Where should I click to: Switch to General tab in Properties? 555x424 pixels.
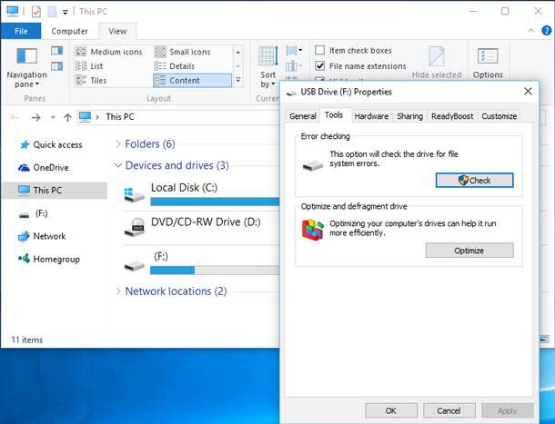pyautogui.click(x=303, y=116)
